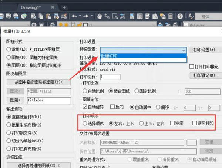The width and height of the screenshot is (222, 168).
Task: Select the Cut icon in the toolbar
Action: [33, 16]
